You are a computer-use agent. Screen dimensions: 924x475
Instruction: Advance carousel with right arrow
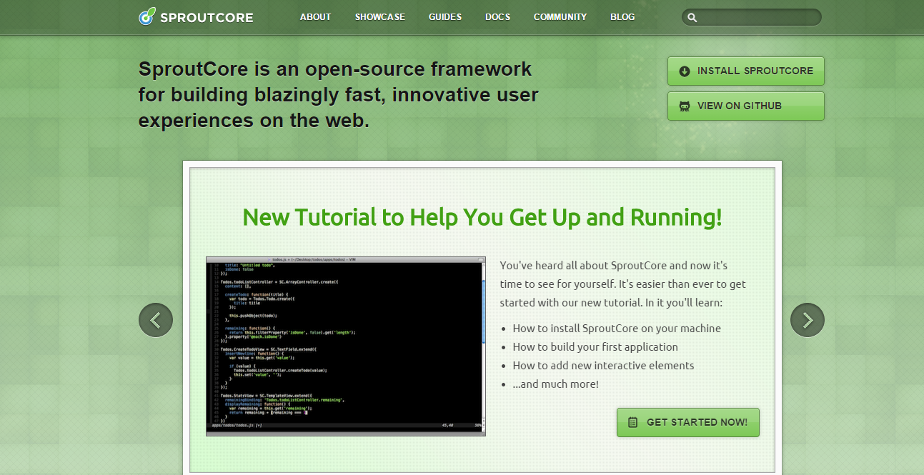coord(808,320)
